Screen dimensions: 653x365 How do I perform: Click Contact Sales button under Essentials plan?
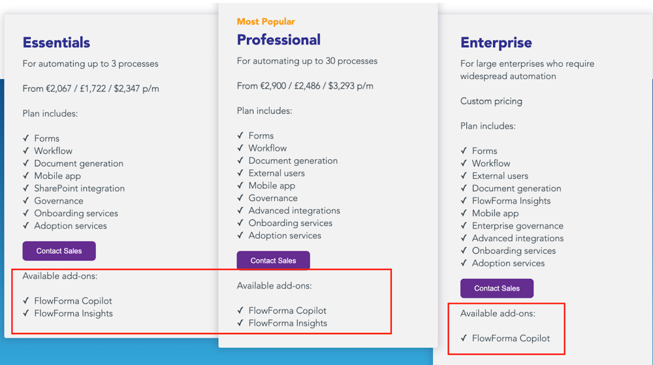(x=59, y=251)
